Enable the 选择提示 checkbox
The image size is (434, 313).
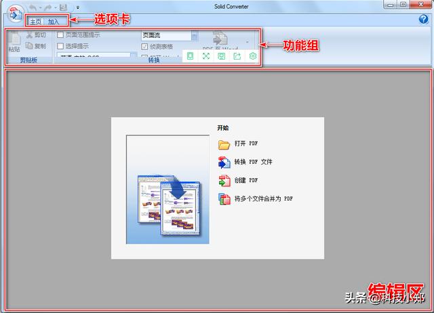[x=60, y=46]
